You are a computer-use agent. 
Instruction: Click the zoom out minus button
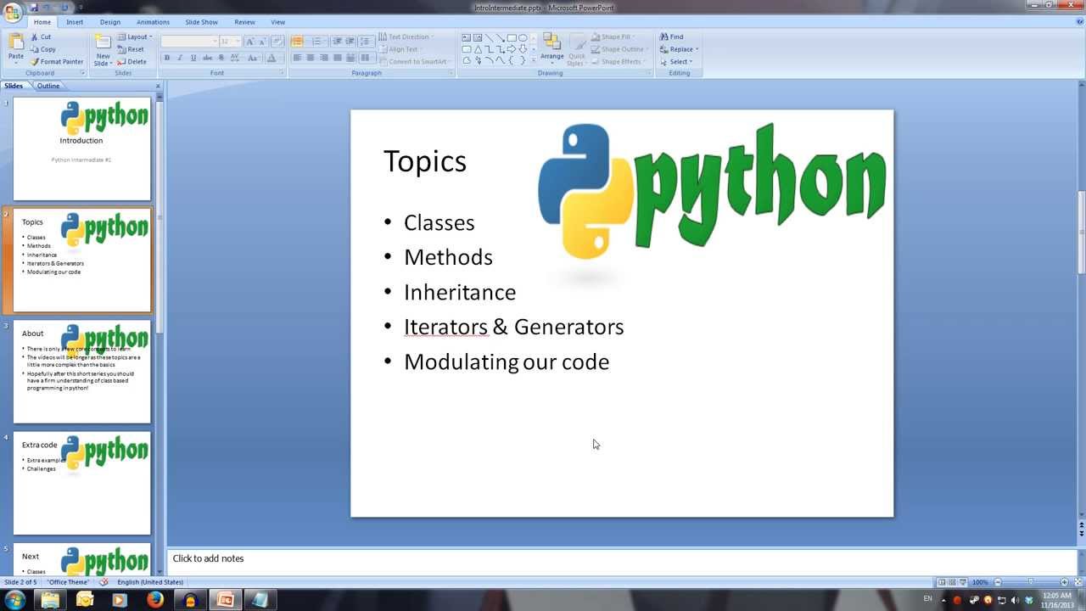click(x=998, y=582)
